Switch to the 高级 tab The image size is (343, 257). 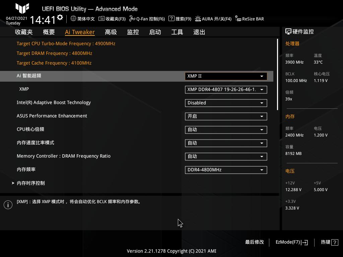click(111, 32)
